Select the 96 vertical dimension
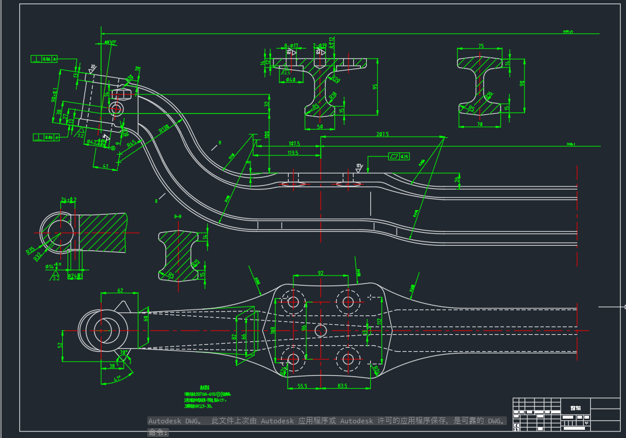The image size is (626, 438). [303, 328]
